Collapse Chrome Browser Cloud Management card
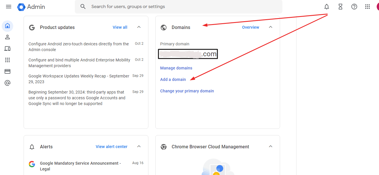This screenshot has height=175, width=379. click(271, 146)
